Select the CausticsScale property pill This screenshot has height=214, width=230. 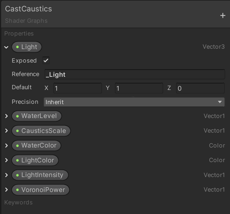point(41,131)
